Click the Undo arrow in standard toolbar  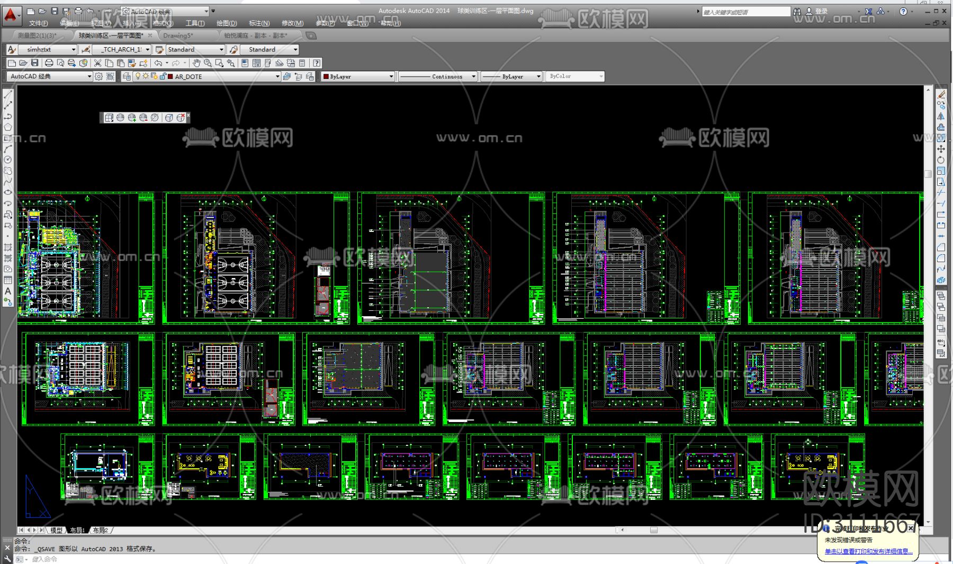[158, 63]
